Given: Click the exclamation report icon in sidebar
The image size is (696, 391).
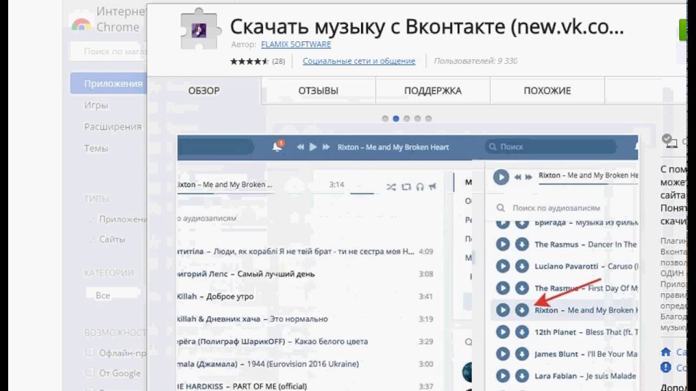Looking at the screenshot, I should 666,368.
